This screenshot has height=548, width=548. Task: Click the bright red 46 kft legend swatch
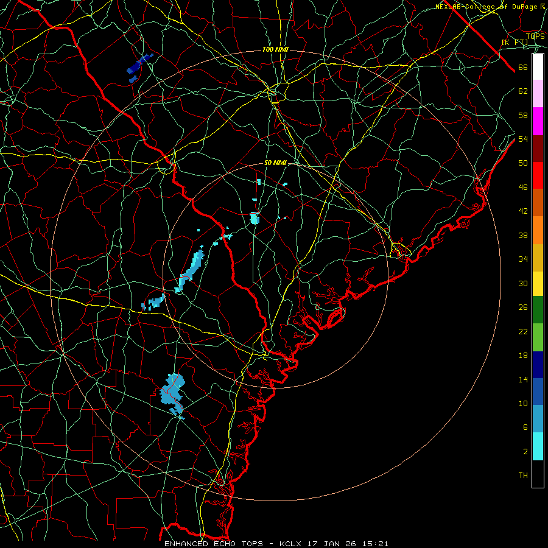click(x=538, y=175)
